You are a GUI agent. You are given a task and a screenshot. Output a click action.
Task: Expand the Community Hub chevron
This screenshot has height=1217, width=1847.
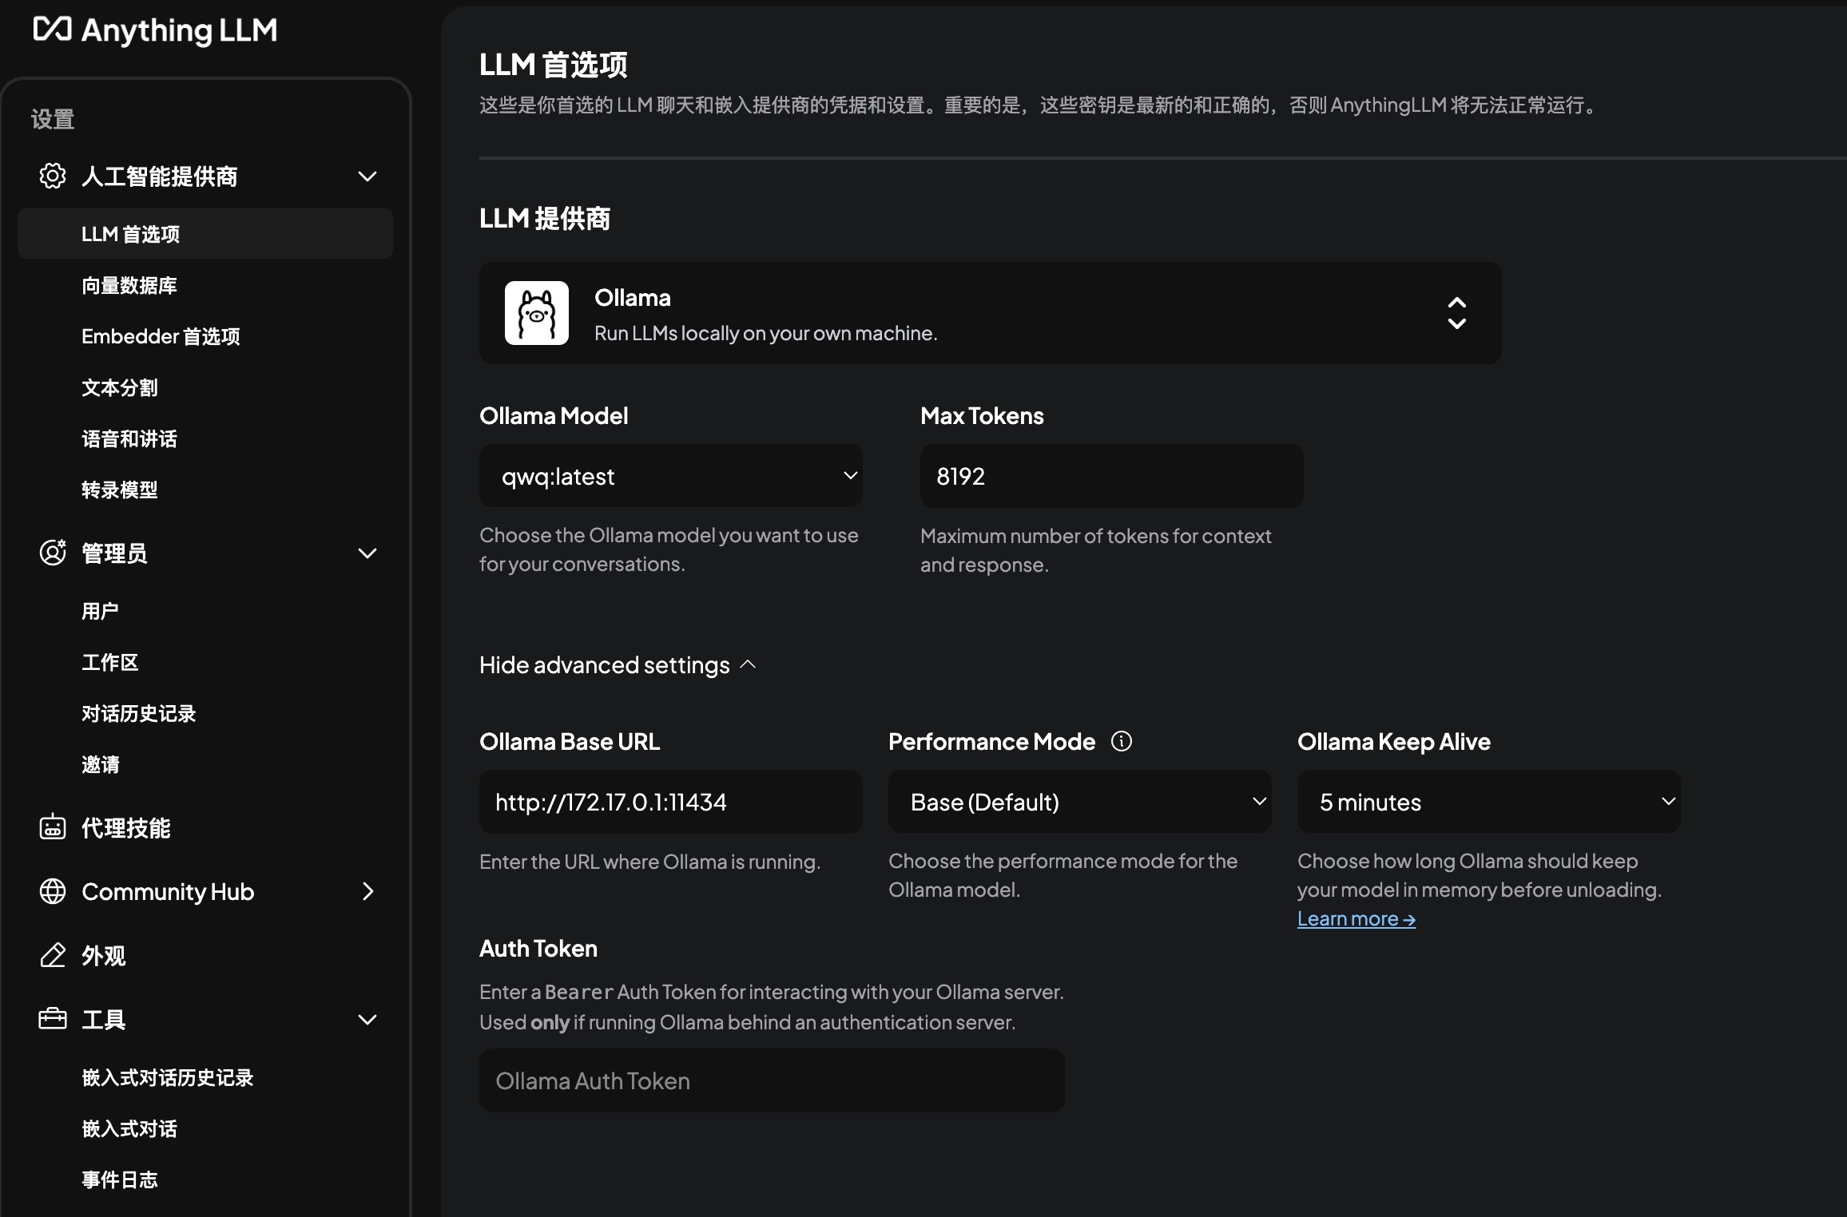tap(367, 891)
